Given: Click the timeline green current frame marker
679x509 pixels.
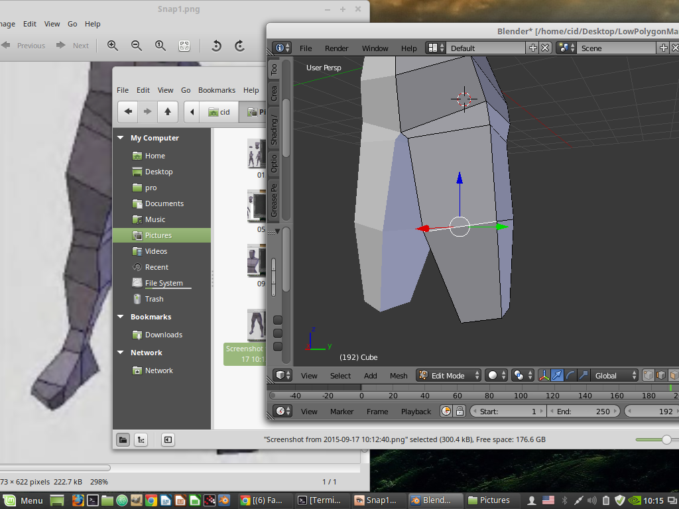Looking at the screenshot, I should 671,387.
